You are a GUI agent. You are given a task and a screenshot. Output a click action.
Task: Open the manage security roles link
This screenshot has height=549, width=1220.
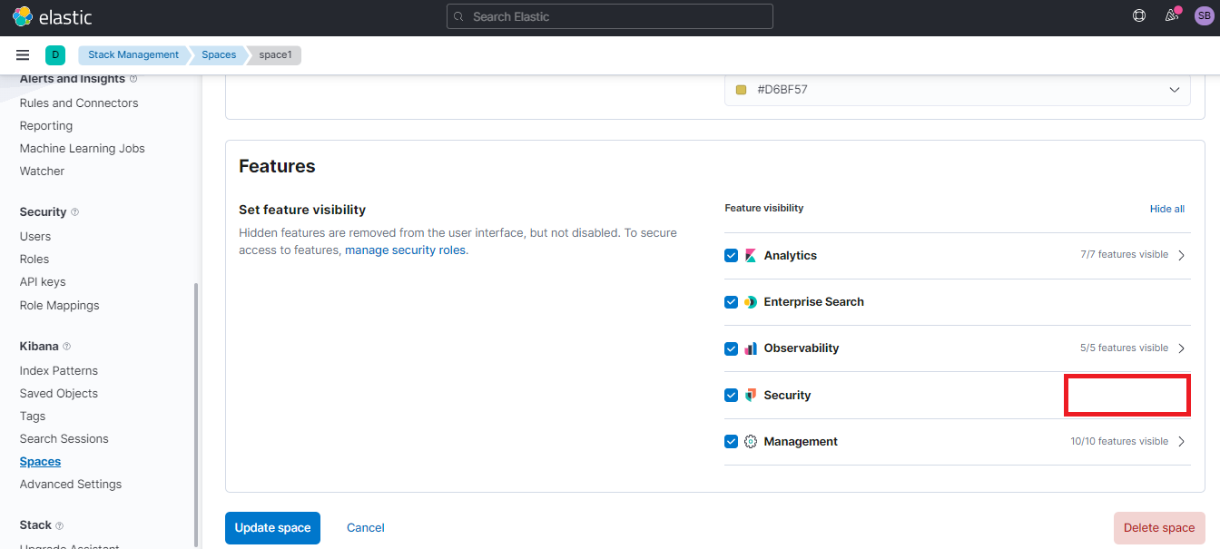(406, 250)
